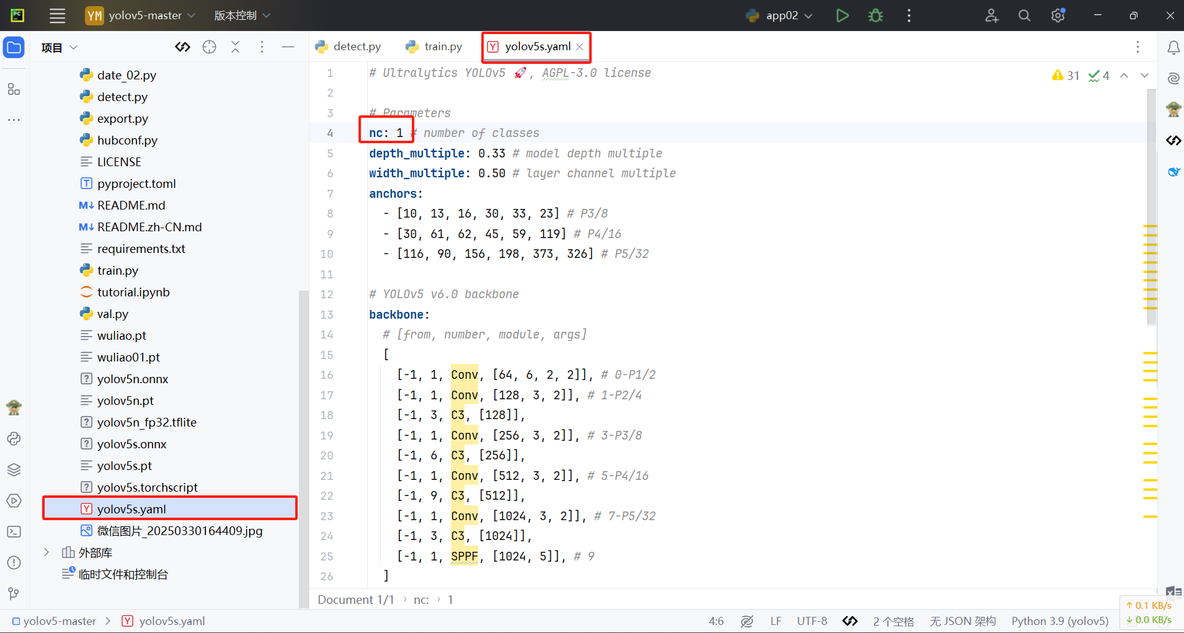This screenshot has width=1184, height=633.
Task: Change LF line separator
Action: point(775,621)
